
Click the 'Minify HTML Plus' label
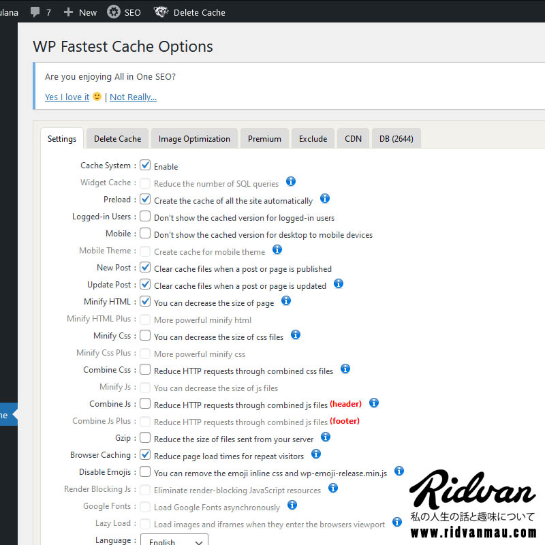[99, 318]
